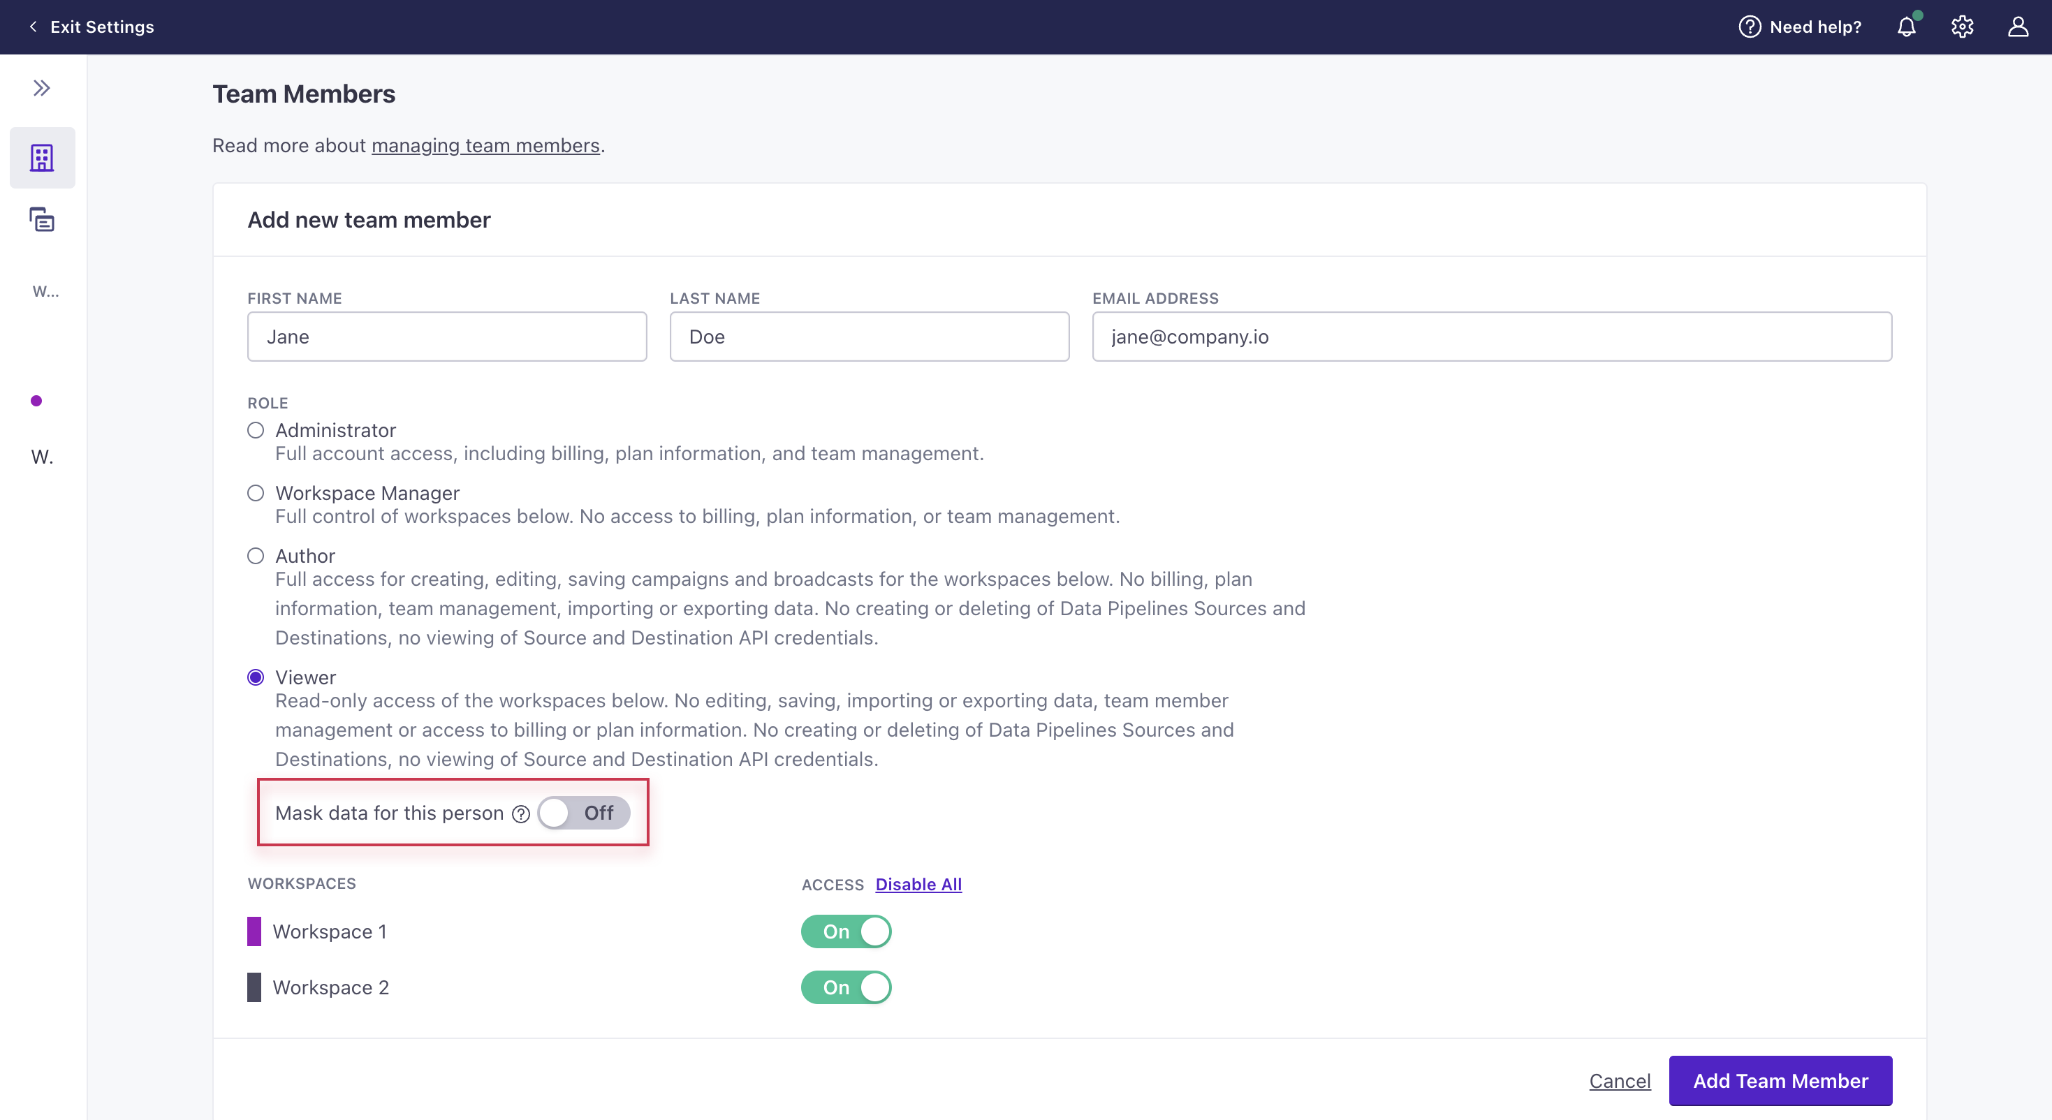Select the Author radio button
2052x1120 pixels.
point(255,556)
